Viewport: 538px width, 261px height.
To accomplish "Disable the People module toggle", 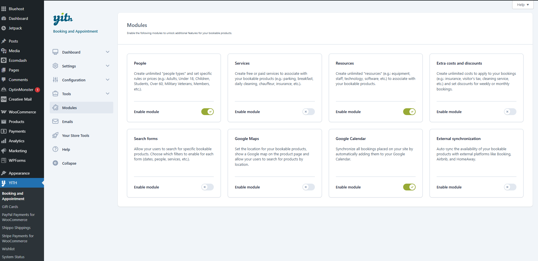I will (x=207, y=112).
